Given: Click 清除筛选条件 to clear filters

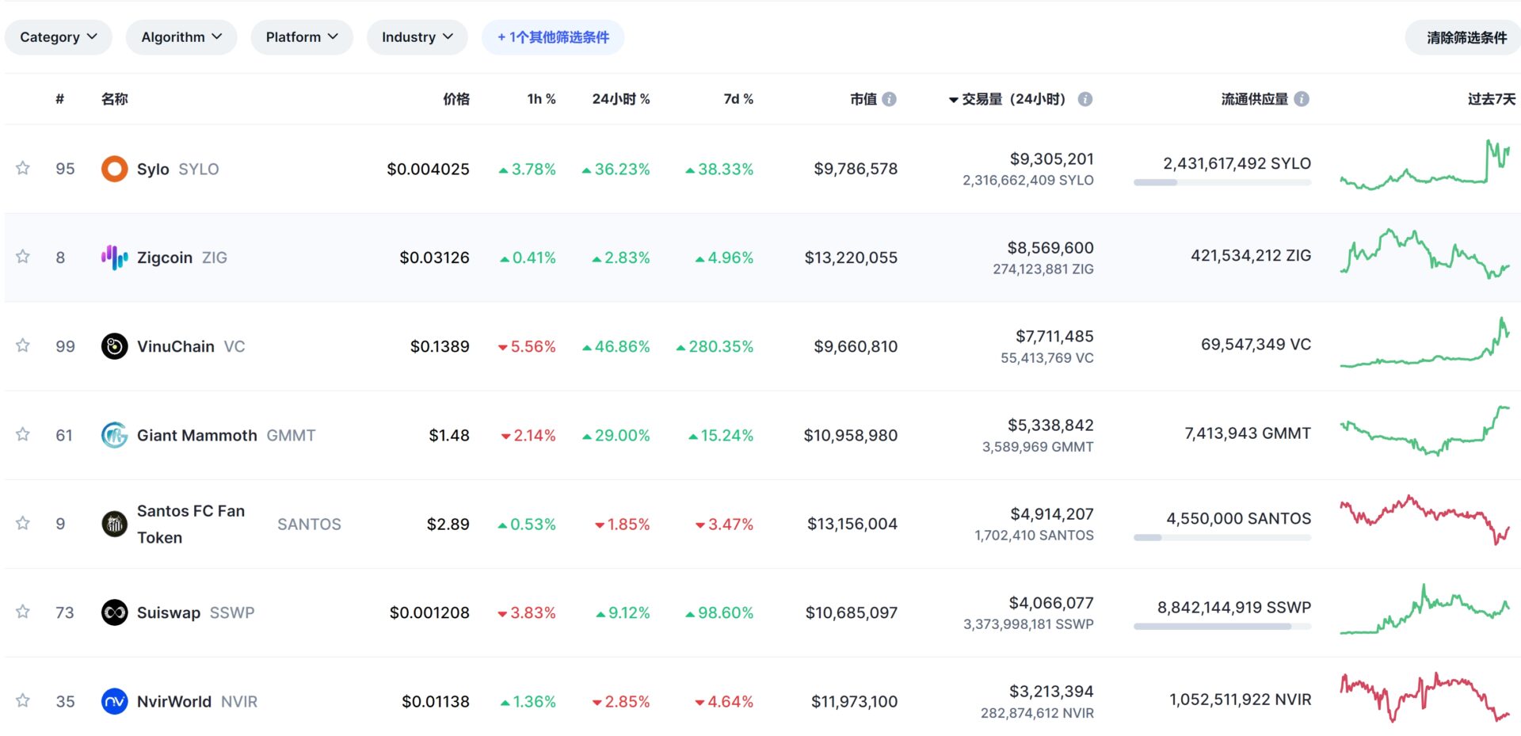Looking at the screenshot, I should click(x=1466, y=37).
